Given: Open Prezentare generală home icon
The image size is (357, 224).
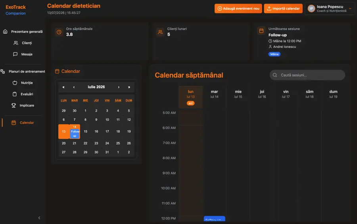Looking at the screenshot, I should click(x=5, y=32).
